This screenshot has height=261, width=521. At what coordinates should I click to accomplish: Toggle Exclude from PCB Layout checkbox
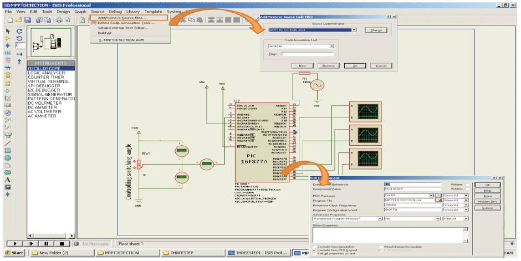point(314,250)
